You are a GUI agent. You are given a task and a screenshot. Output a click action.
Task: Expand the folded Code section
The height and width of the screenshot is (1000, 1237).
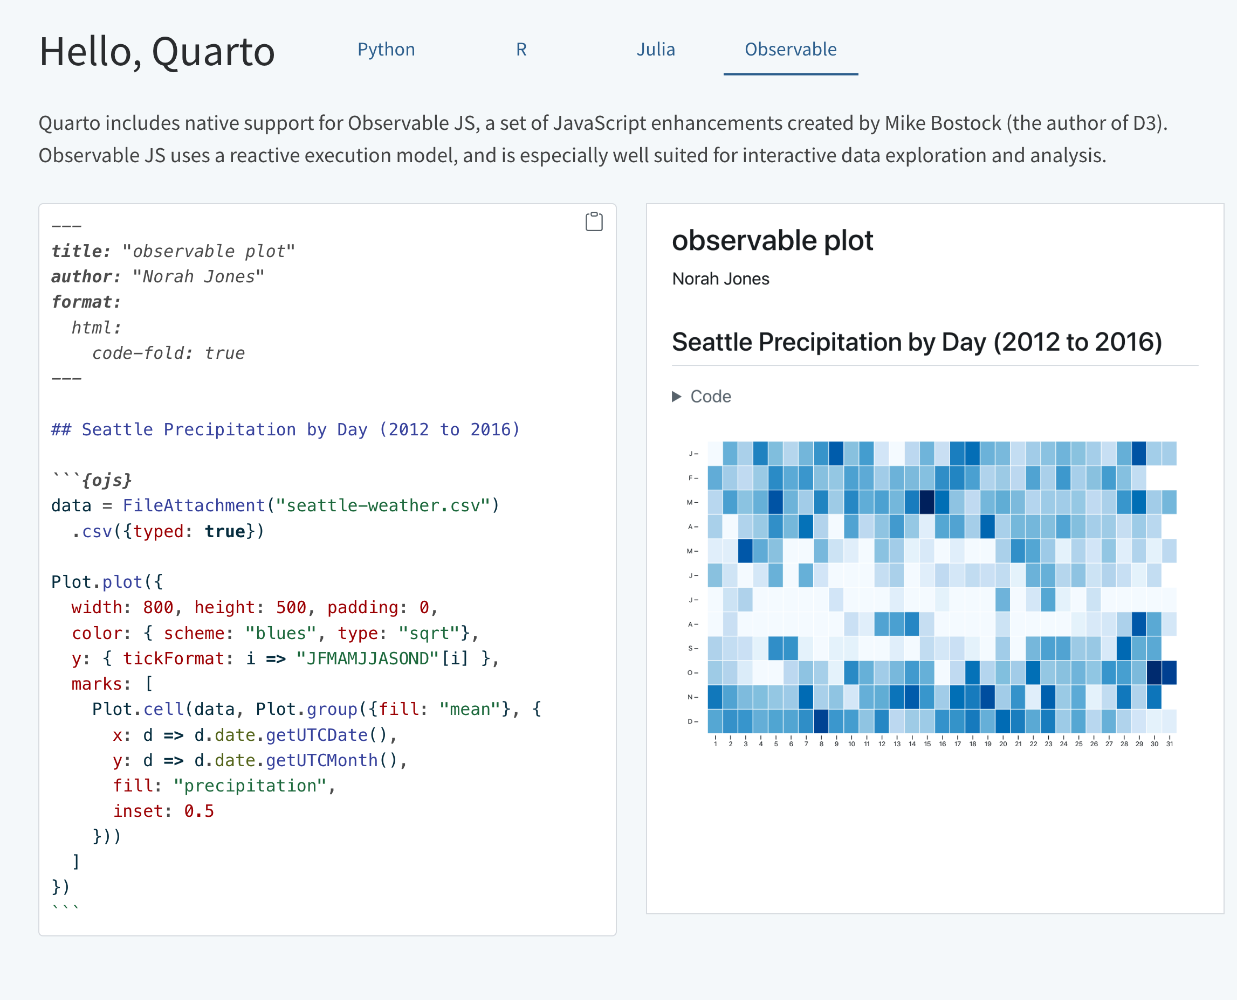(x=710, y=397)
